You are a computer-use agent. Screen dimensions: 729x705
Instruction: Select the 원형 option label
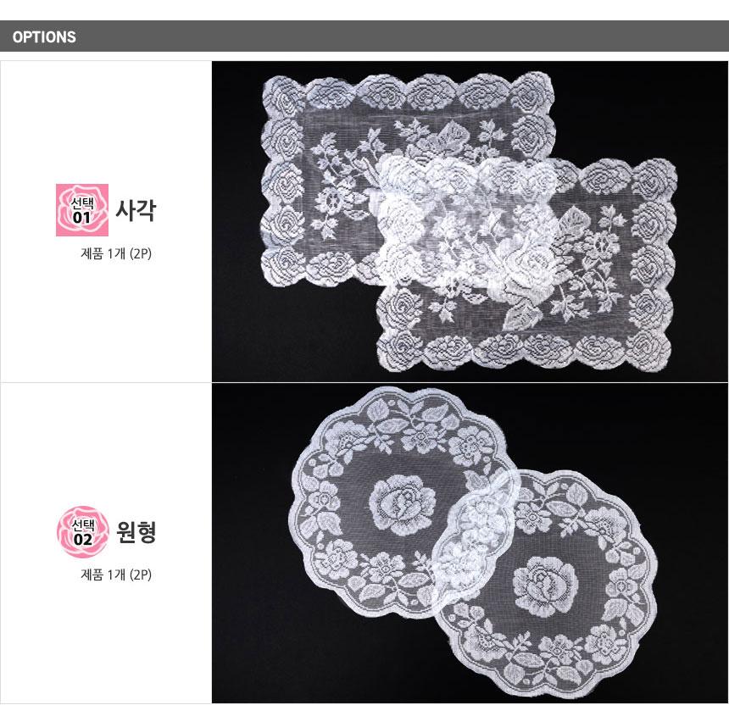pos(136,532)
